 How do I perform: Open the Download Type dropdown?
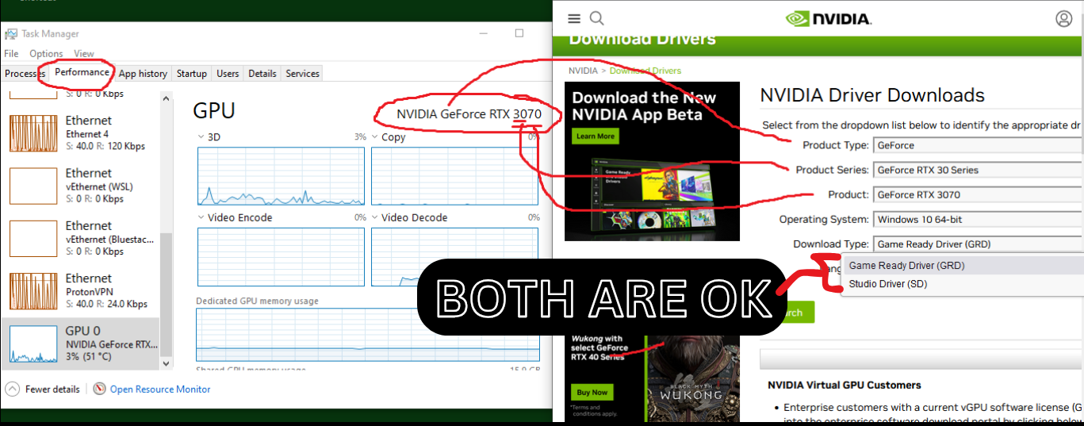pos(978,244)
